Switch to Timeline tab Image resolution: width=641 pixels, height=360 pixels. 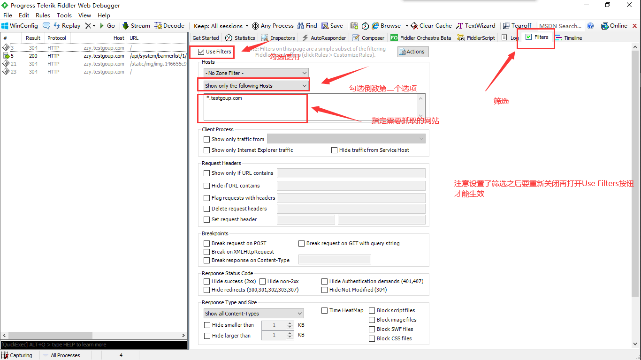point(569,38)
